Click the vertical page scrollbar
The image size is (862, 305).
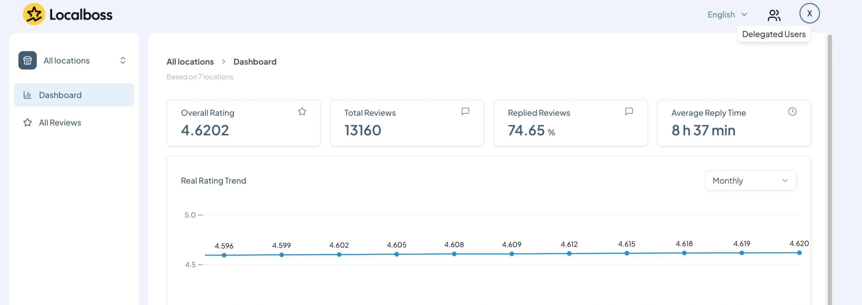[x=829, y=169]
